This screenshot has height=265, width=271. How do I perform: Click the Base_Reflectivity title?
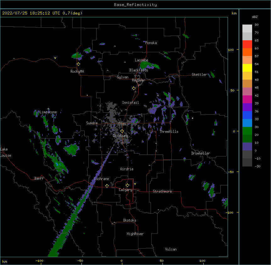135,5
